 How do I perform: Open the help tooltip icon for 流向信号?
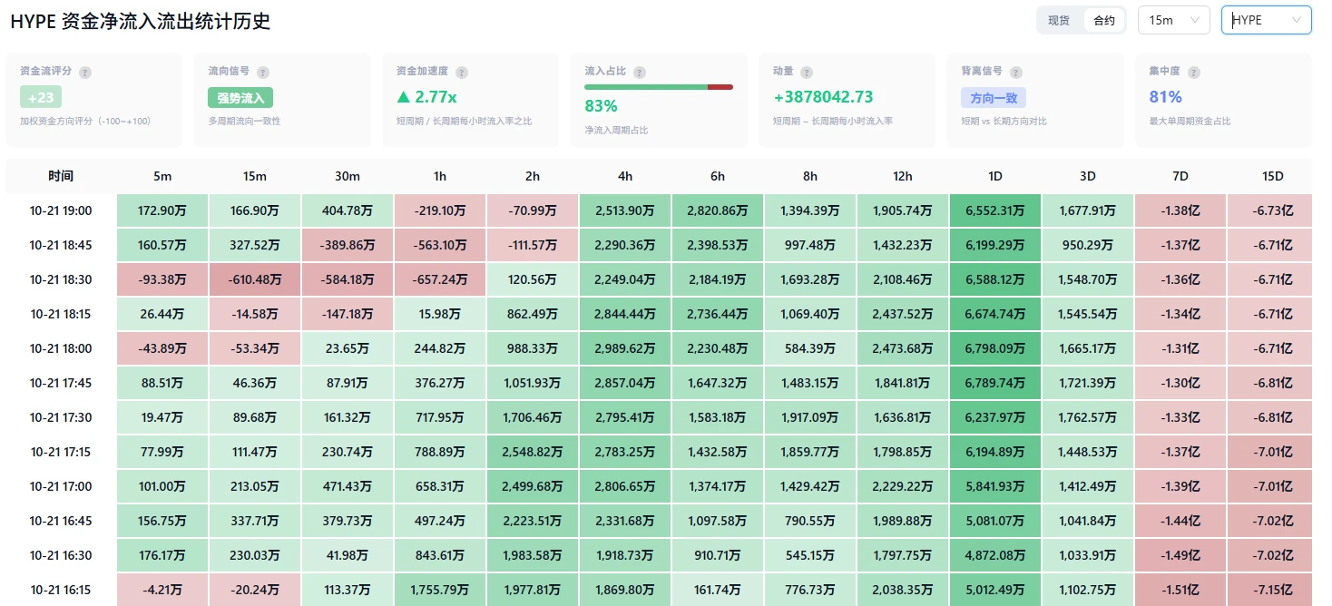pyautogui.click(x=263, y=72)
